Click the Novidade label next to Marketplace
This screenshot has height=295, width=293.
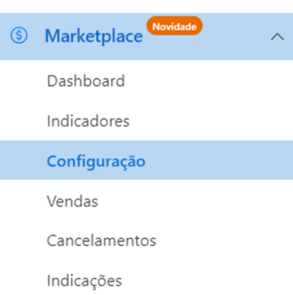(175, 26)
